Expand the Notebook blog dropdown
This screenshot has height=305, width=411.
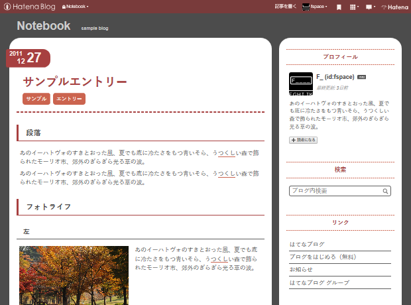coord(76,7)
